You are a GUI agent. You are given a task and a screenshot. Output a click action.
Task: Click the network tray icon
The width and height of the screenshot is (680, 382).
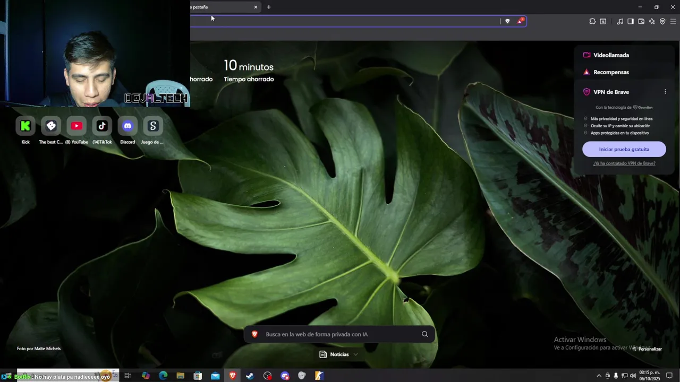tap(624, 376)
